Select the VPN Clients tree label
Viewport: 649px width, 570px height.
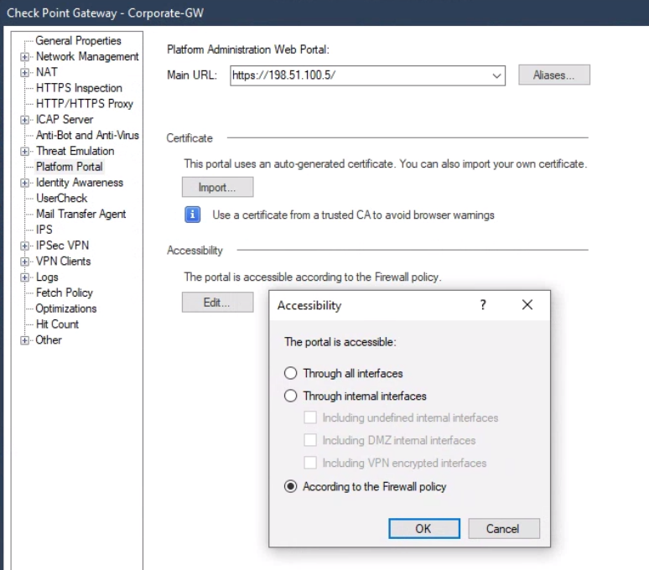coord(64,261)
